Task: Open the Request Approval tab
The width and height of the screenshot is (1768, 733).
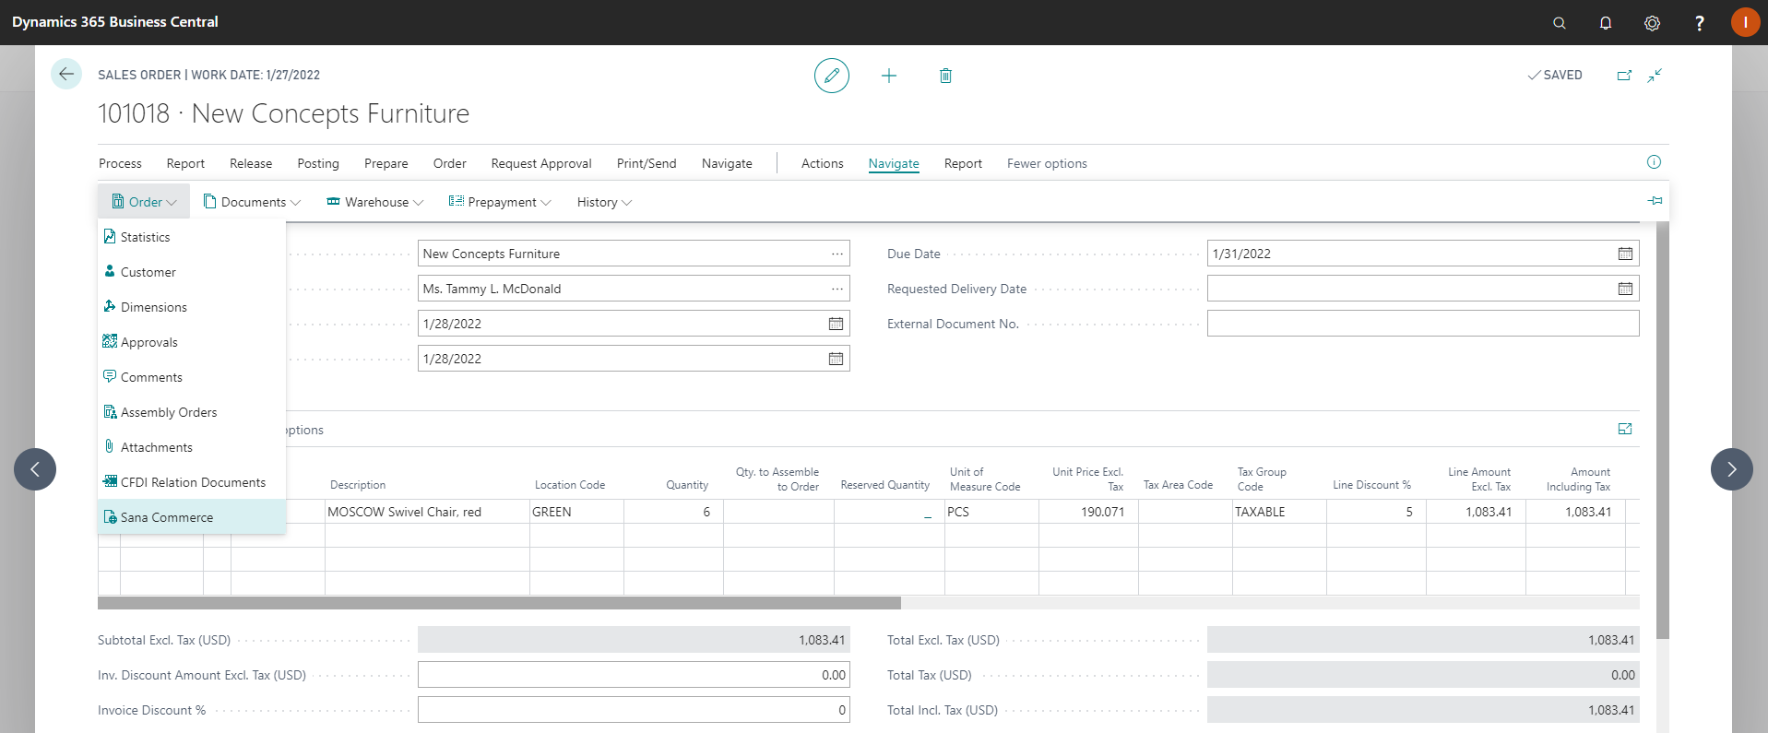Action: [541, 163]
